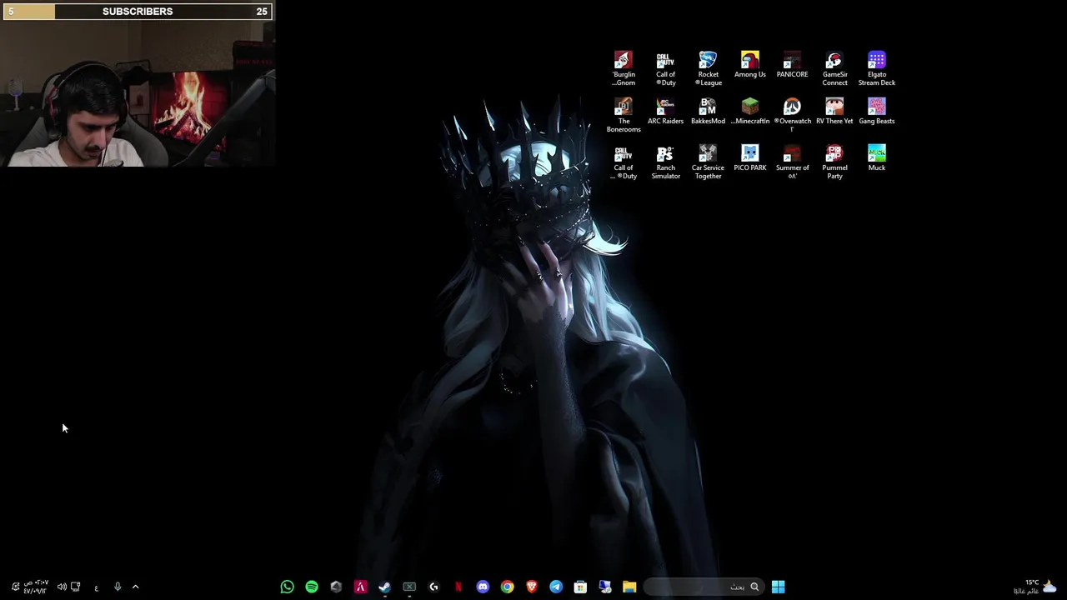The image size is (1067, 600).
Task: Select the Pummel Party desktop icon
Action: [x=834, y=162]
